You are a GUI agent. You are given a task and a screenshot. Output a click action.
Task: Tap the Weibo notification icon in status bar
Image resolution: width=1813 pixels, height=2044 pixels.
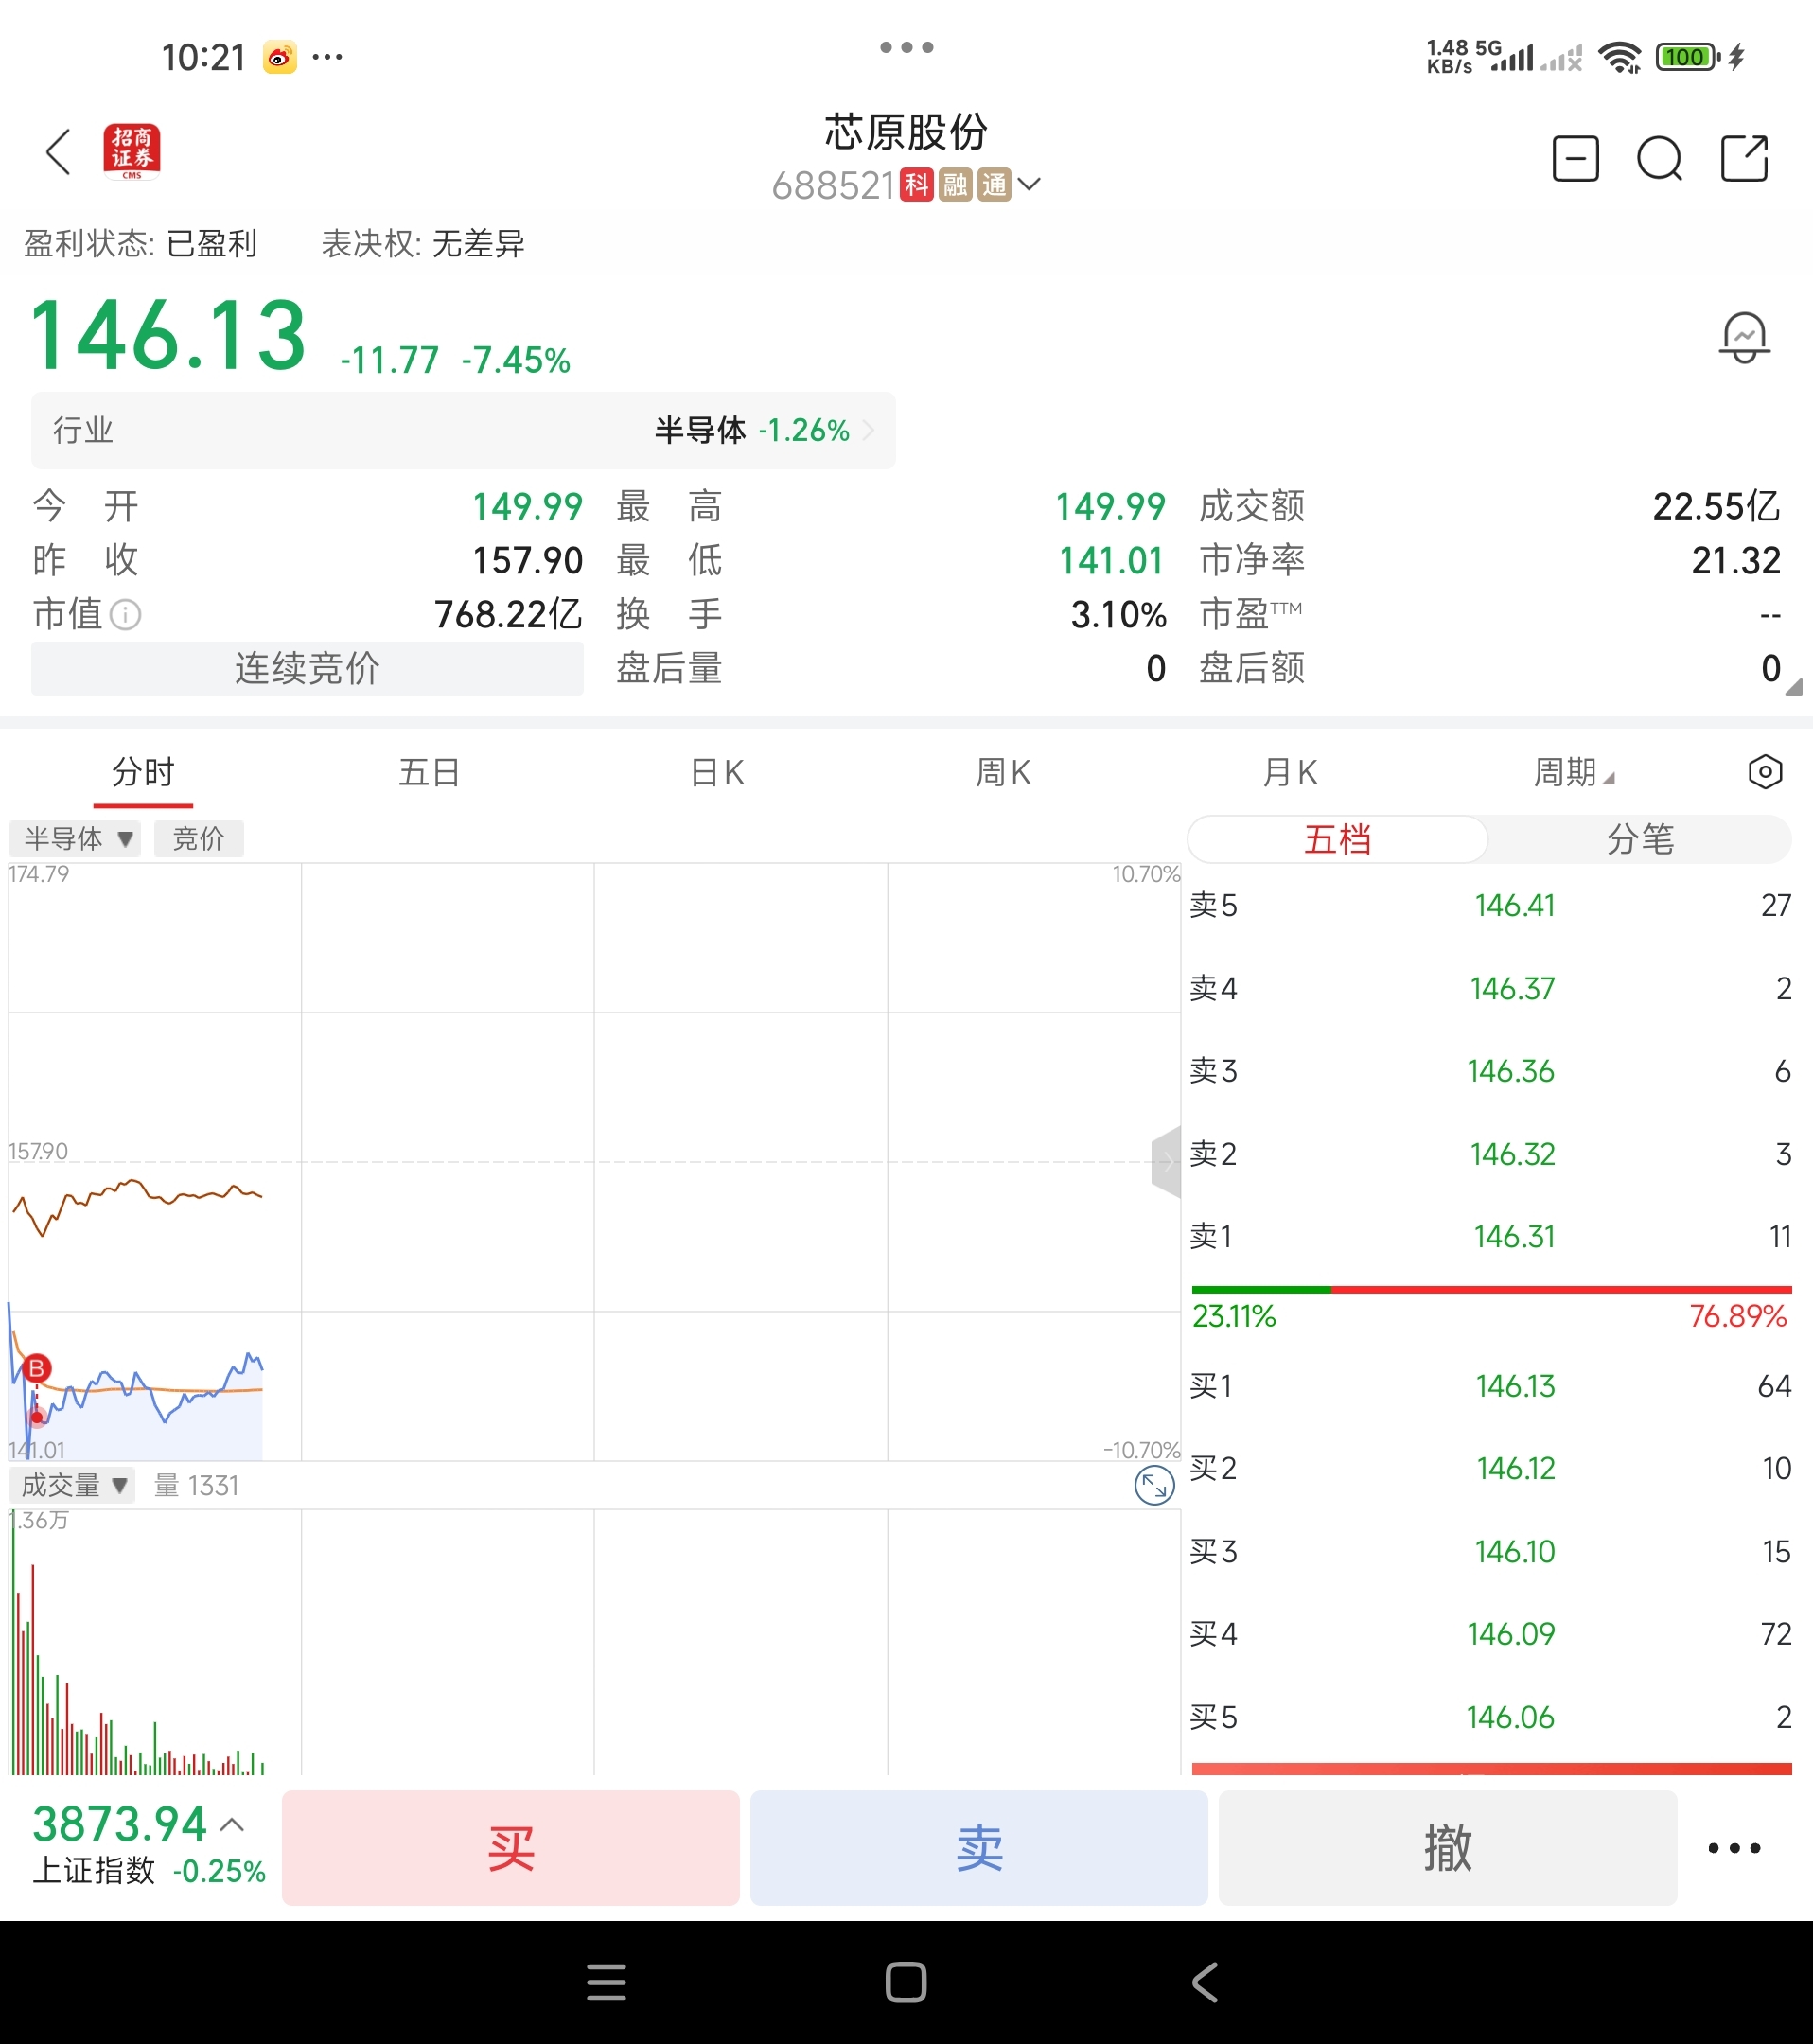click(x=280, y=57)
